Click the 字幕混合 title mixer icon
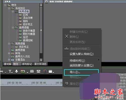This screenshot has height=100, width=126. pyautogui.click(x=13, y=60)
